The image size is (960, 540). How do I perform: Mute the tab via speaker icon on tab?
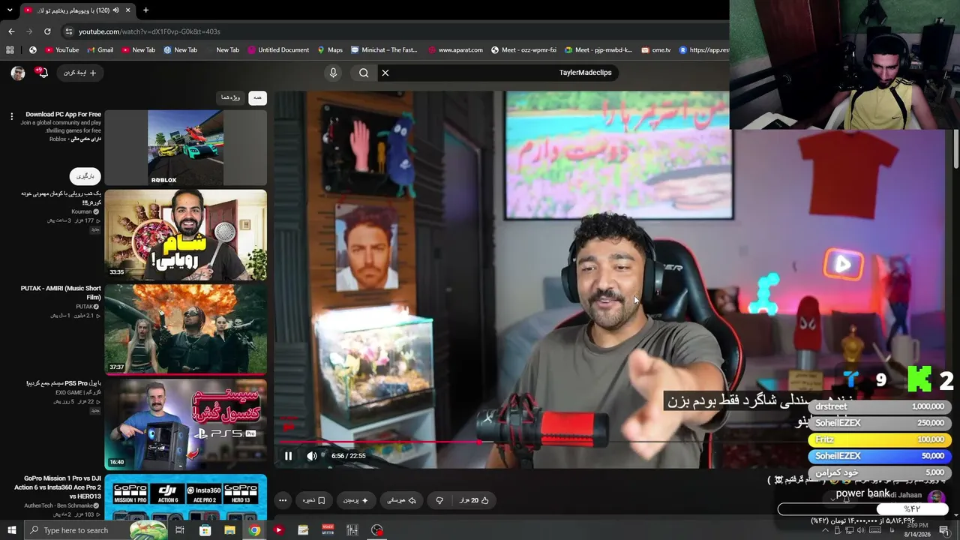115,10
